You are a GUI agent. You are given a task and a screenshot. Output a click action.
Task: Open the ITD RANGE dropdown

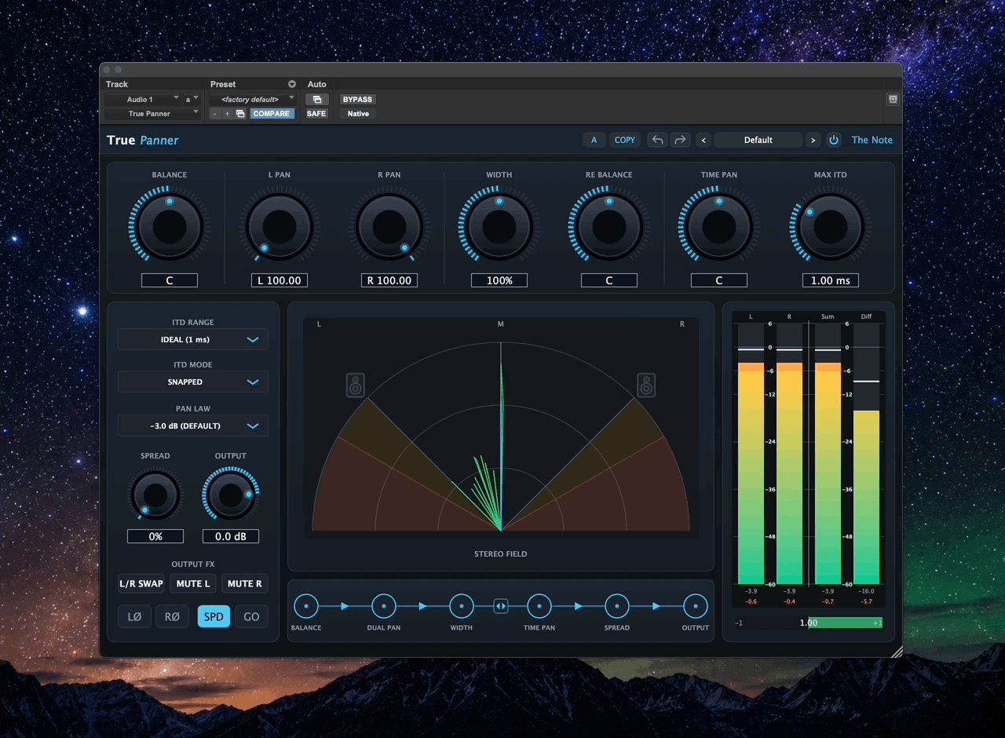click(x=193, y=339)
